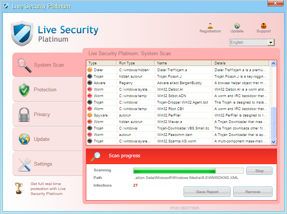
Task: Click the globe icon in sidebar Update
Action: tap(24, 139)
